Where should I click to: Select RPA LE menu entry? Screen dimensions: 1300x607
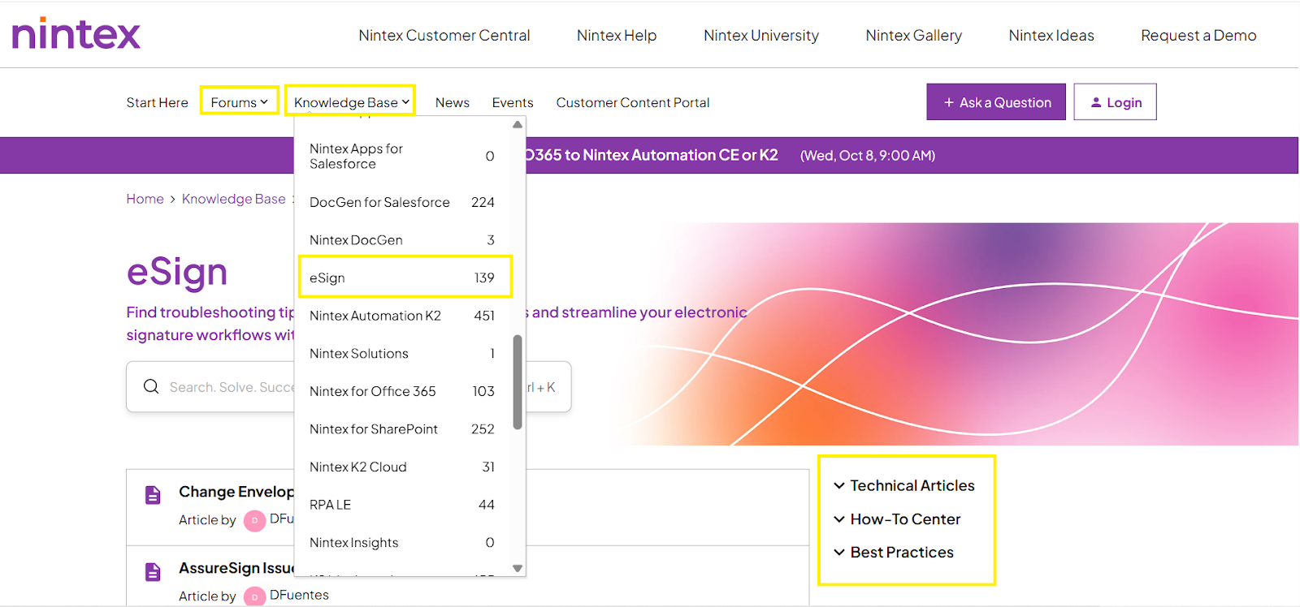tap(402, 505)
